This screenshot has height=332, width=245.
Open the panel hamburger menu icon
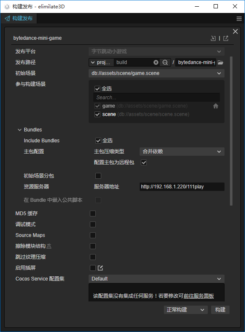tap(239, 19)
